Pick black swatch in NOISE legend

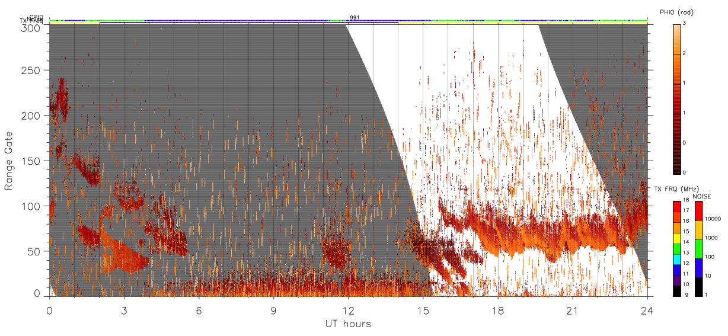698,287
